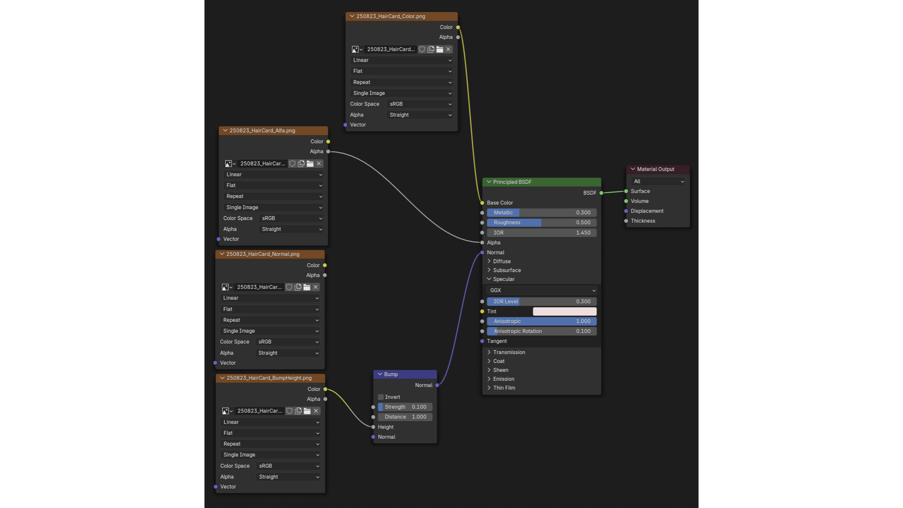The image size is (903, 508).
Task: Click the Bump Distance field
Action: [405, 417]
